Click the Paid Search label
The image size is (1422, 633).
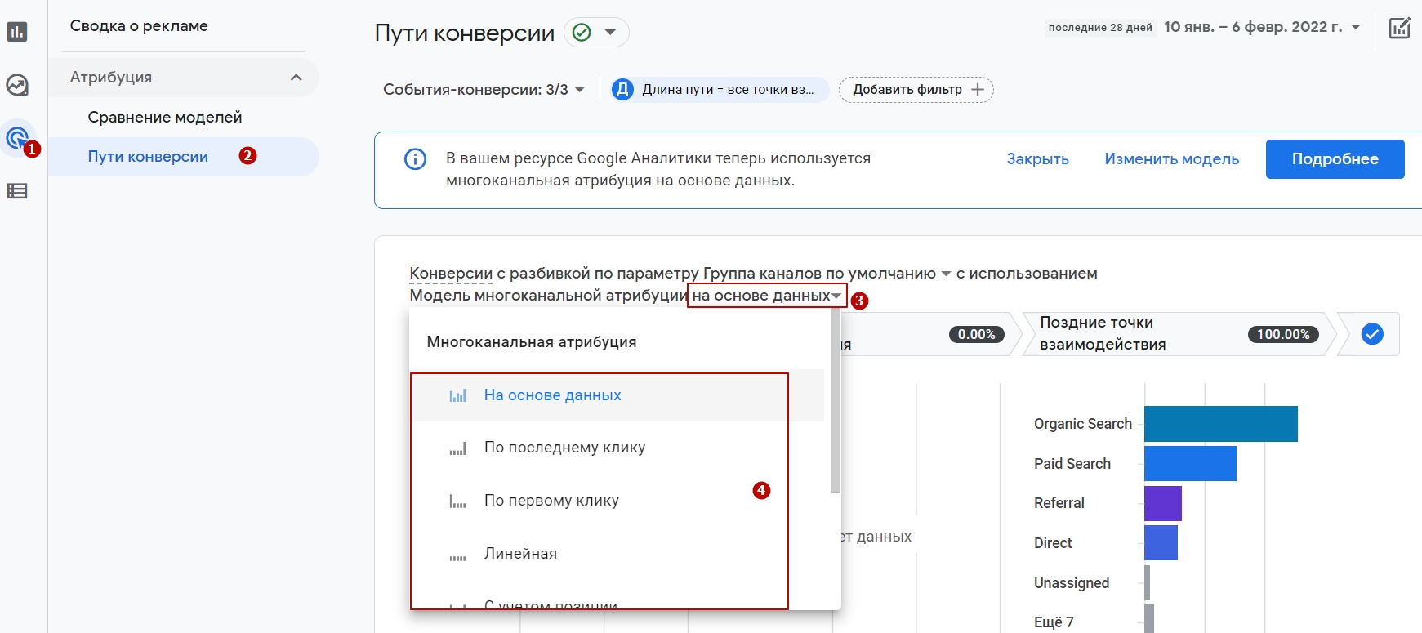[x=1072, y=464]
